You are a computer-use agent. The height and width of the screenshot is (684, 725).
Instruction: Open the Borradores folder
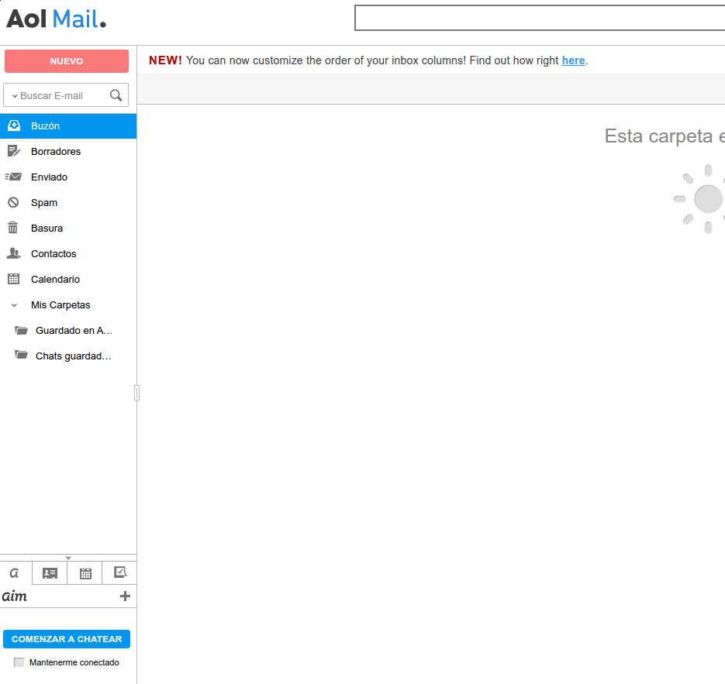pyautogui.click(x=68, y=152)
